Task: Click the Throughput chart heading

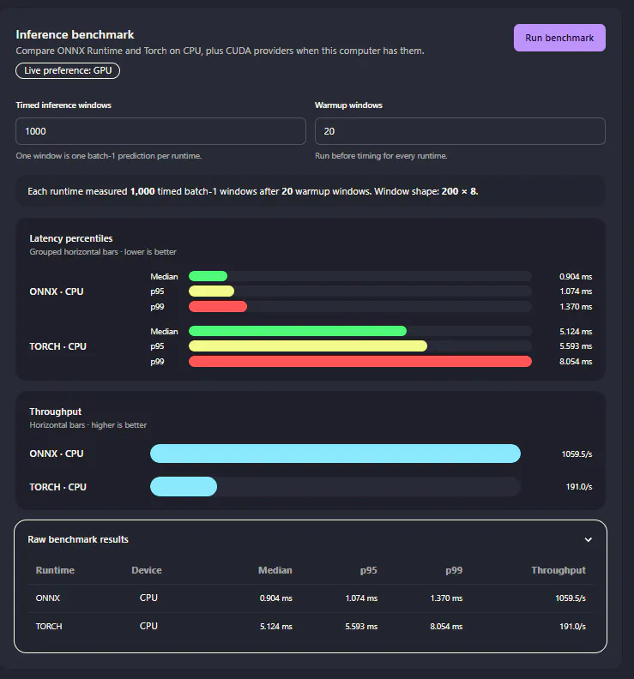Action: tap(56, 412)
